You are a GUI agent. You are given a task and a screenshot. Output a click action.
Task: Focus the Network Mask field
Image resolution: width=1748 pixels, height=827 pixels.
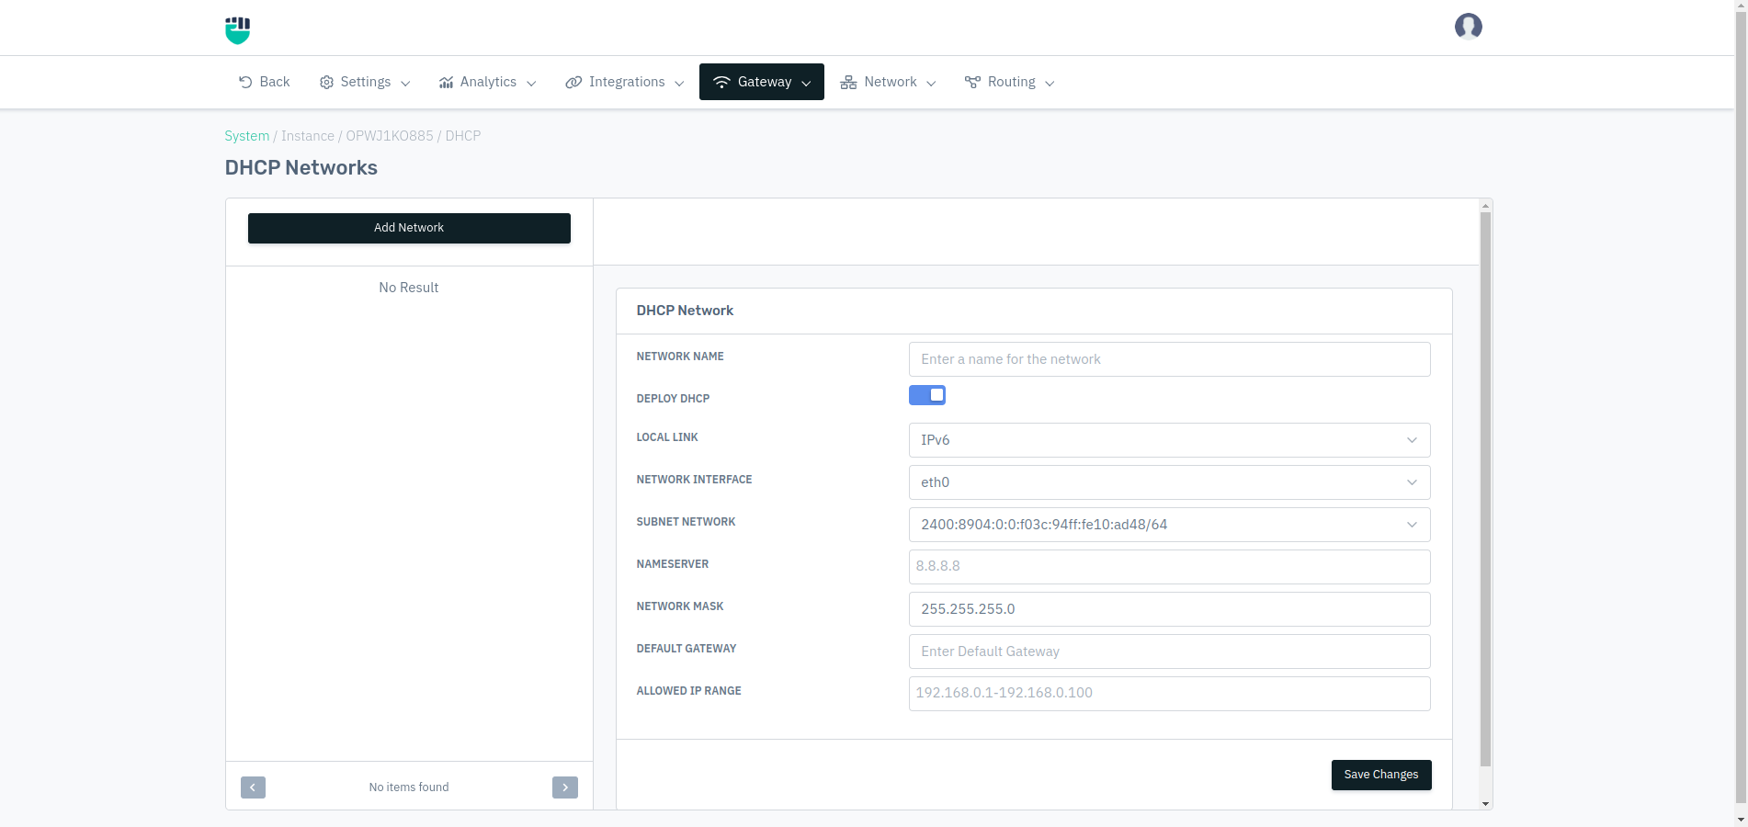(1169, 609)
